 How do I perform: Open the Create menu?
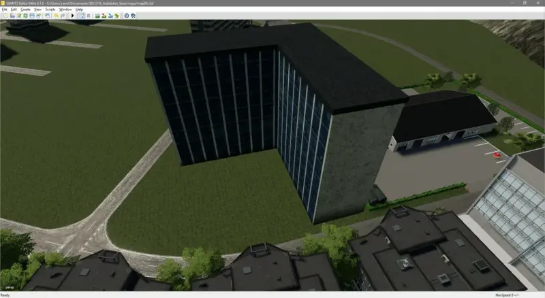tap(26, 10)
